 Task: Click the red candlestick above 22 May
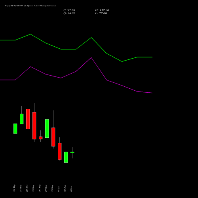(28, 119)
